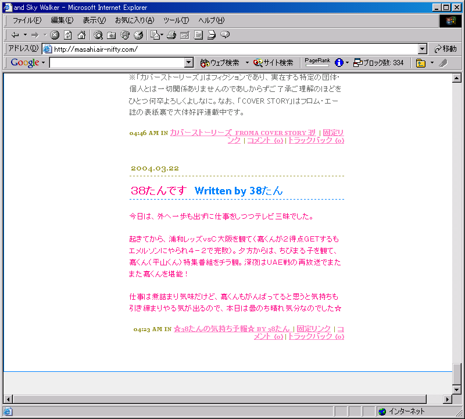The width and height of the screenshot is (465, 419).
Task: Open 固定リンク of the 04:23 AM post
Action: [x=313, y=329]
